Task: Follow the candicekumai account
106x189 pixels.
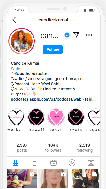Action: coord(53,50)
